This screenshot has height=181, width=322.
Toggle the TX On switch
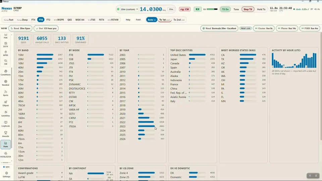pos(225,9)
